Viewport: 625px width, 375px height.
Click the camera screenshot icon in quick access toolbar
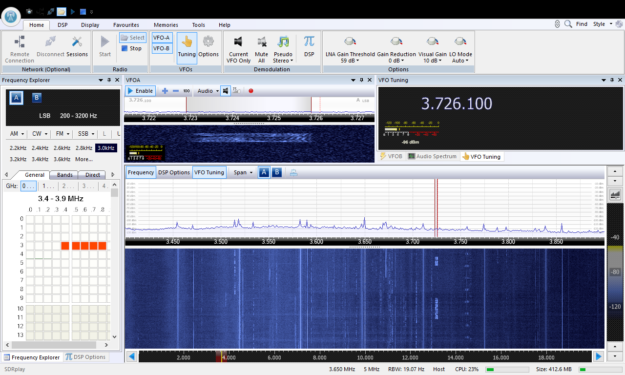[29, 11]
